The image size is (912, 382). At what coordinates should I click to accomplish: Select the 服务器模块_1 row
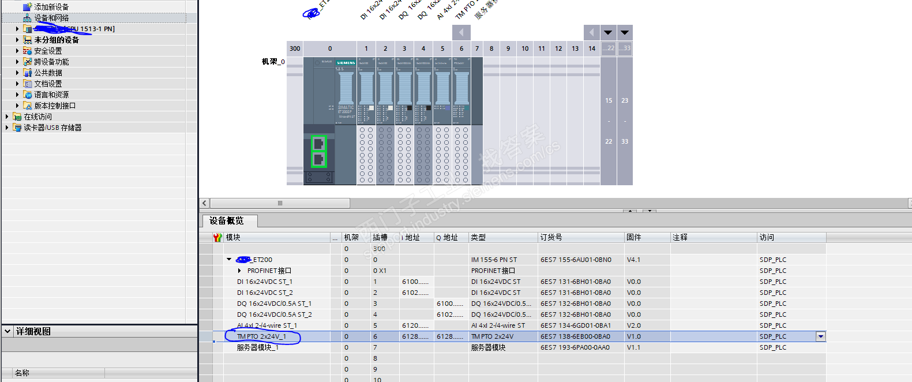(x=513, y=347)
